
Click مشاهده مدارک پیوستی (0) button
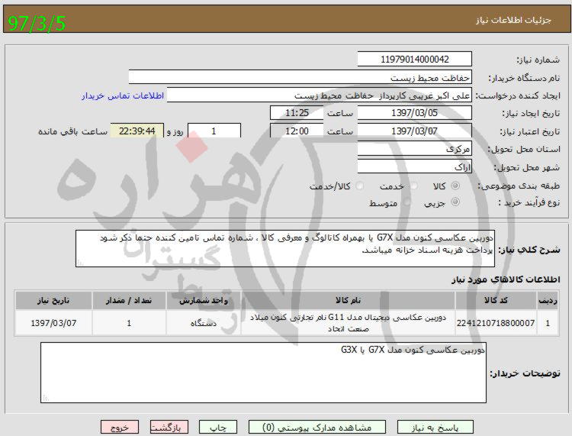(x=317, y=428)
